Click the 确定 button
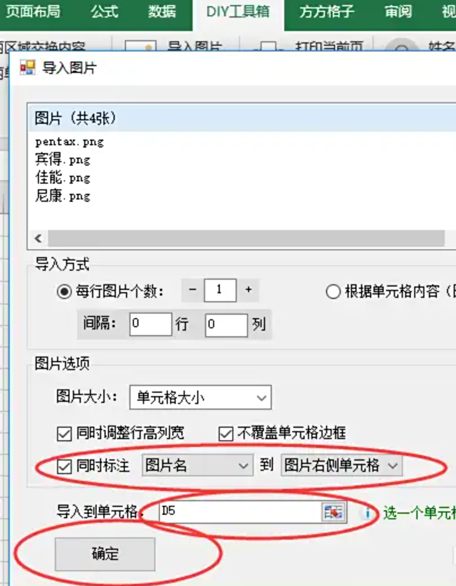Viewport: 456px width, 586px height. coord(105,554)
